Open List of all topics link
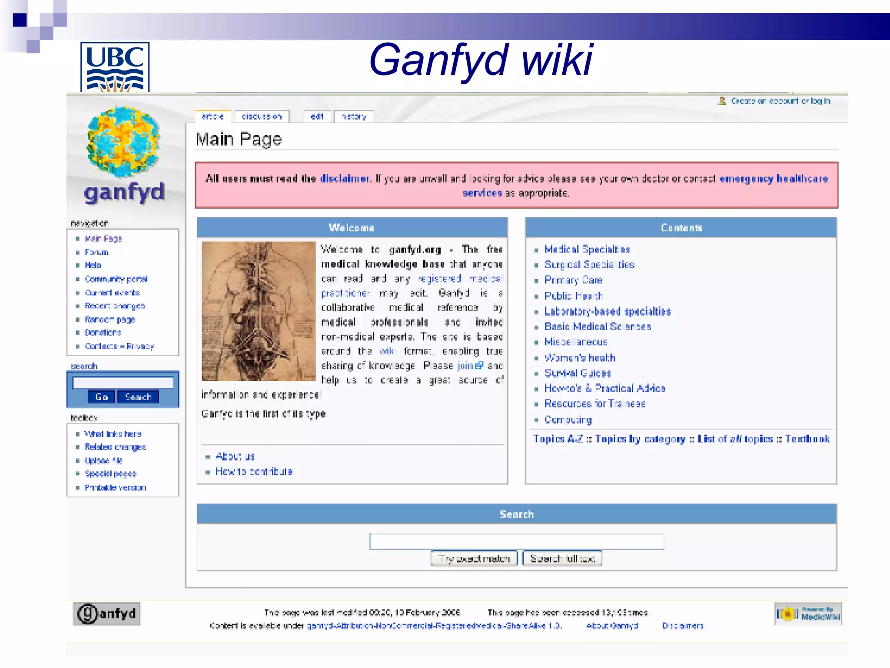The width and height of the screenshot is (890, 668). [x=735, y=439]
